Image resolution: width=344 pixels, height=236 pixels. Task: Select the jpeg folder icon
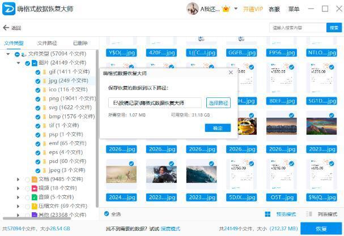(45, 170)
